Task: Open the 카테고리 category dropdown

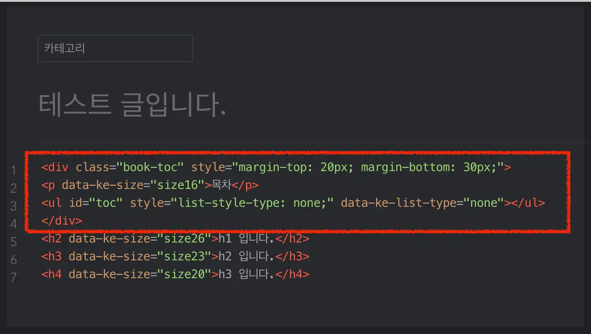Action: pyautogui.click(x=115, y=48)
